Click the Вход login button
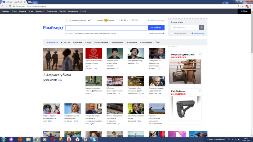Viewport: 253px width, 142px height. pyautogui.click(x=244, y=11)
